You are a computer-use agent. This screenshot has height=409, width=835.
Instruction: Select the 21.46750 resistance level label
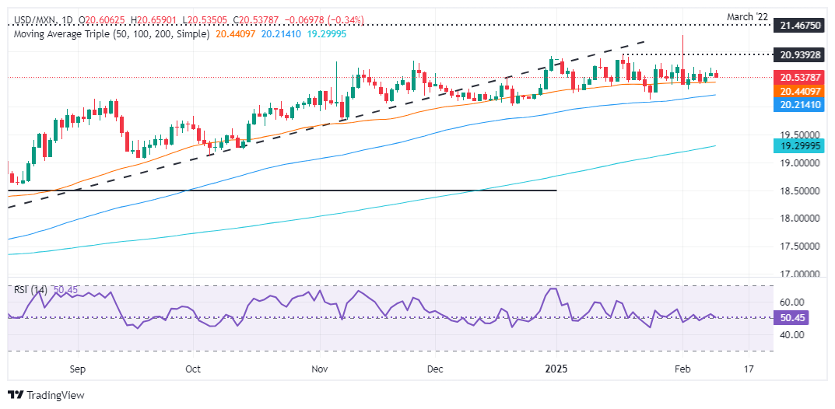801,26
